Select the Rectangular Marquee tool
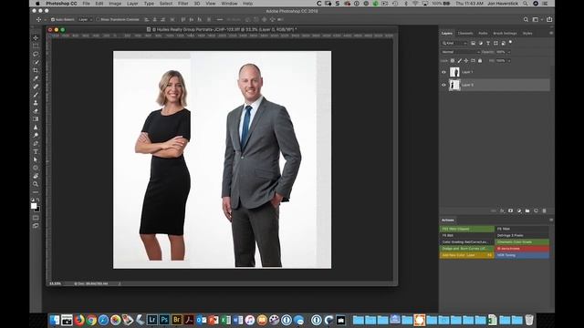Viewport: 584px width, 328px height. pos(36,46)
